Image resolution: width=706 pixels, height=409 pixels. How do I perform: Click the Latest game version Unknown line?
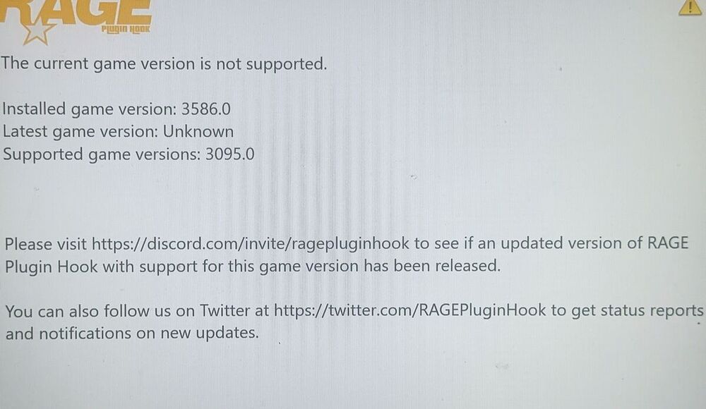tap(118, 132)
